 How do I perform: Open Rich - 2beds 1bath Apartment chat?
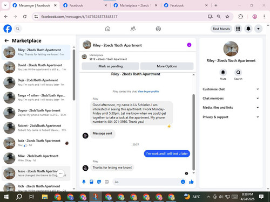pyautogui.click(x=36, y=187)
